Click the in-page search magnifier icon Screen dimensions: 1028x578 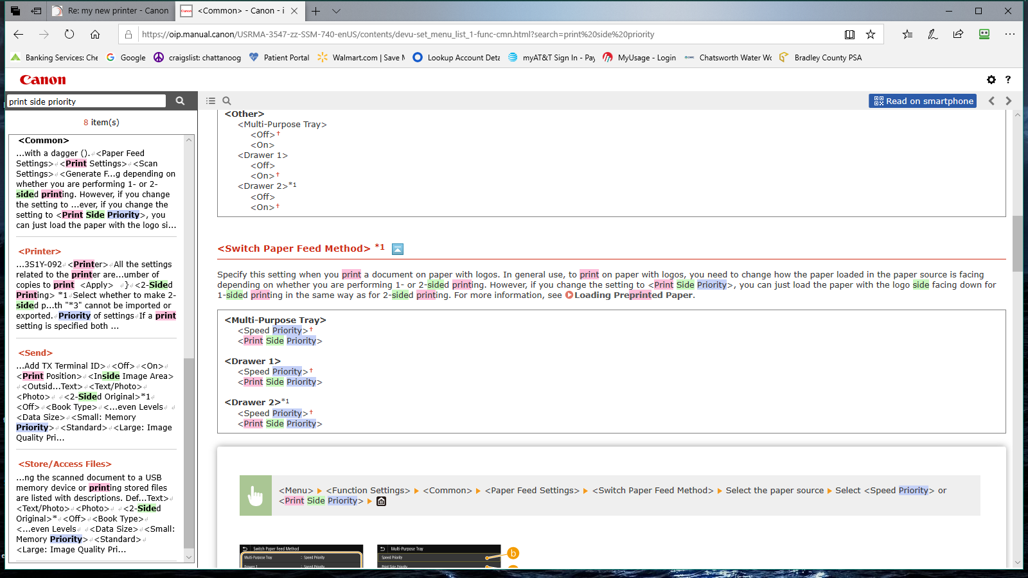(x=226, y=101)
